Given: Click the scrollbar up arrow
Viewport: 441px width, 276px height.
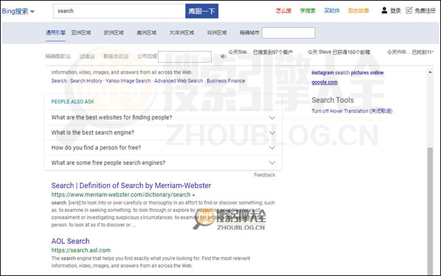Looking at the screenshot, I should coord(430,72).
